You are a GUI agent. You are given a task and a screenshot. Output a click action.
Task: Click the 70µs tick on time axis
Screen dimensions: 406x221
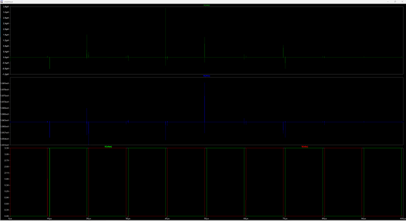(x=285, y=219)
